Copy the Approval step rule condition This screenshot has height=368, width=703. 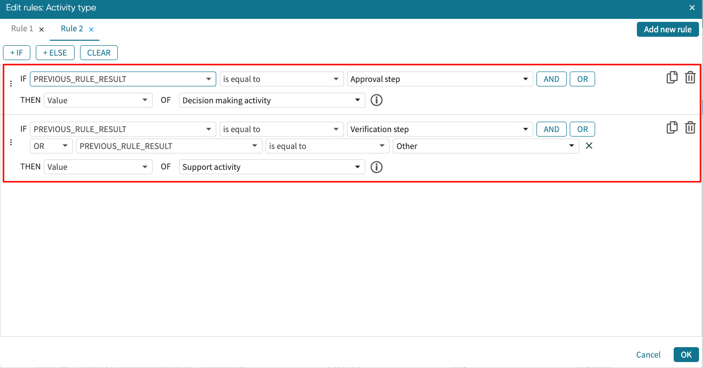click(672, 77)
